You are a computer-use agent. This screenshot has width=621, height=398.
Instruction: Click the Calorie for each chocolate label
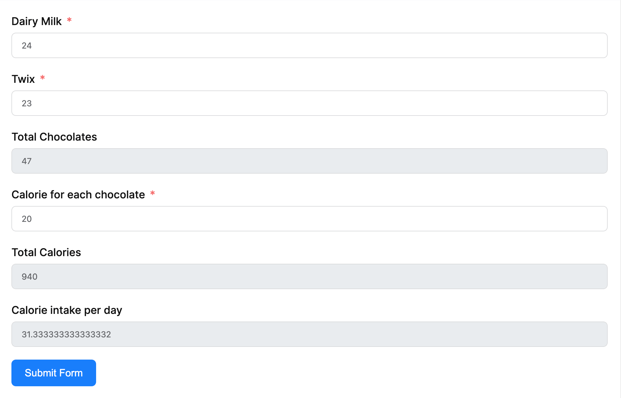coord(78,195)
